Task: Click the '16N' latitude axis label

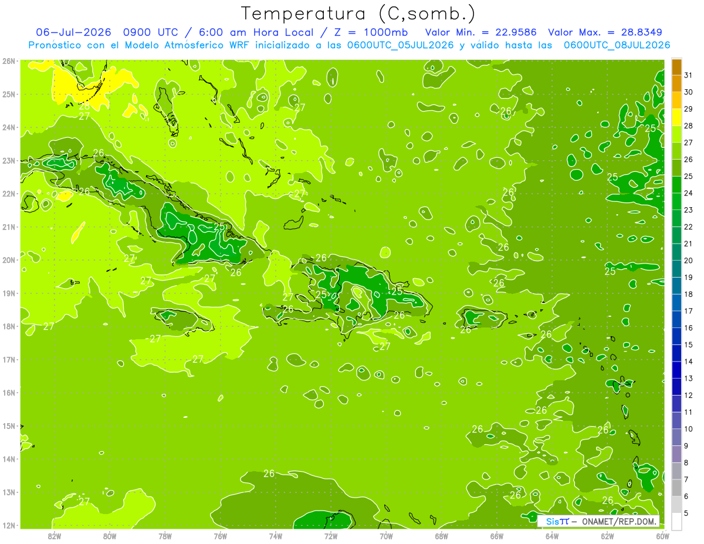Action: [8, 392]
